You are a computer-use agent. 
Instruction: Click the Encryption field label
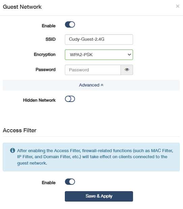point(45,55)
